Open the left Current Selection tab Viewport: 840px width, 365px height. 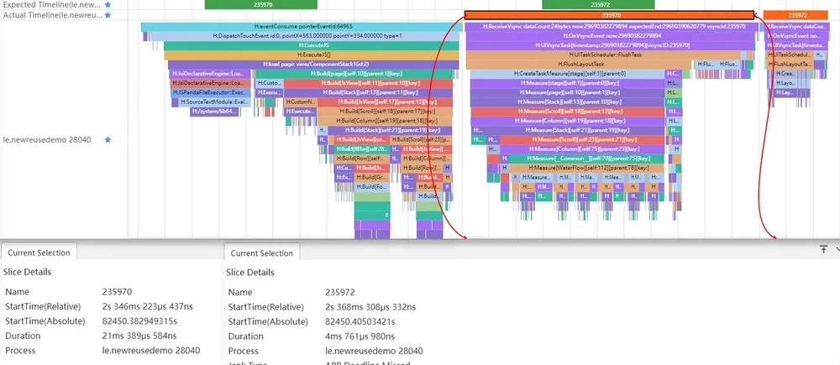point(39,253)
